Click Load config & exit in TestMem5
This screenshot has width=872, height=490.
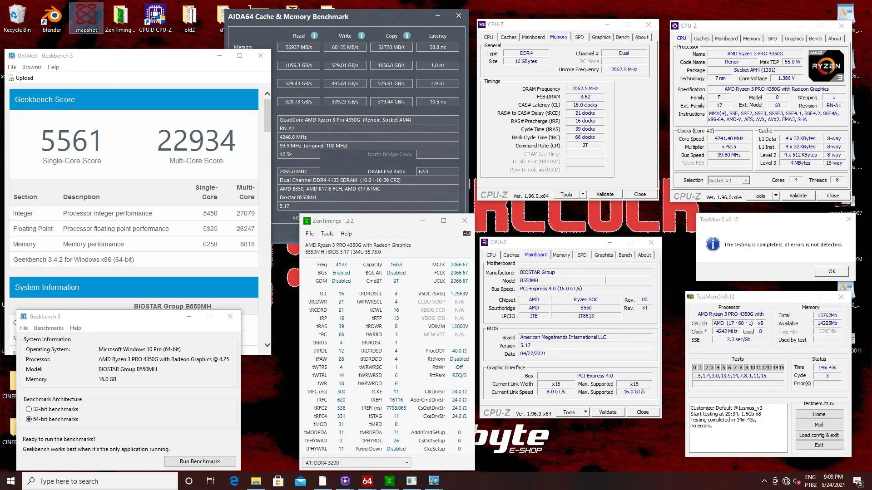(819, 435)
